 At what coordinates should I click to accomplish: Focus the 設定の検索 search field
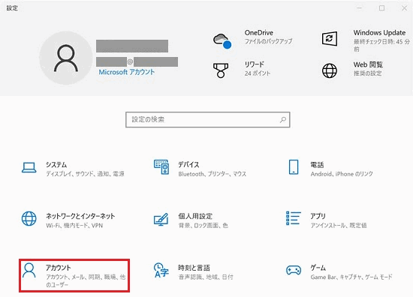point(207,120)
